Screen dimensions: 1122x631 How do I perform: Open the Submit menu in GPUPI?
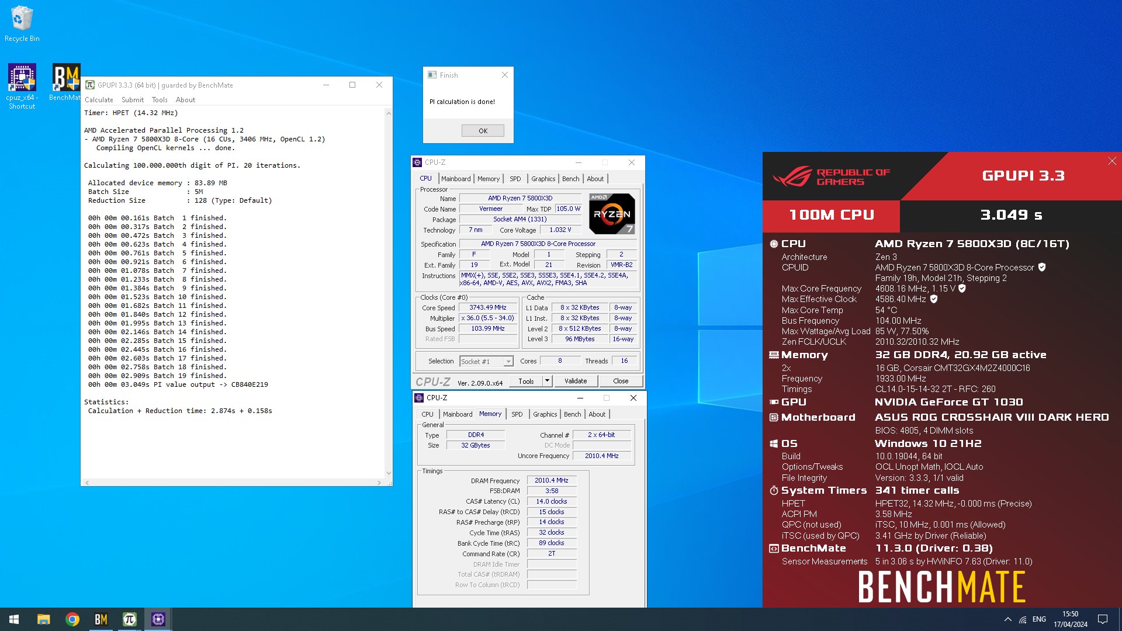133,100
